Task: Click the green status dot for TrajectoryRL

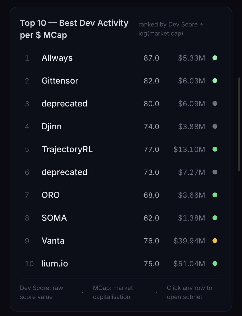Action: 215,149
